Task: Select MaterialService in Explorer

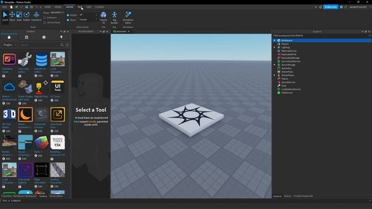Action: [x=289, y=51]
